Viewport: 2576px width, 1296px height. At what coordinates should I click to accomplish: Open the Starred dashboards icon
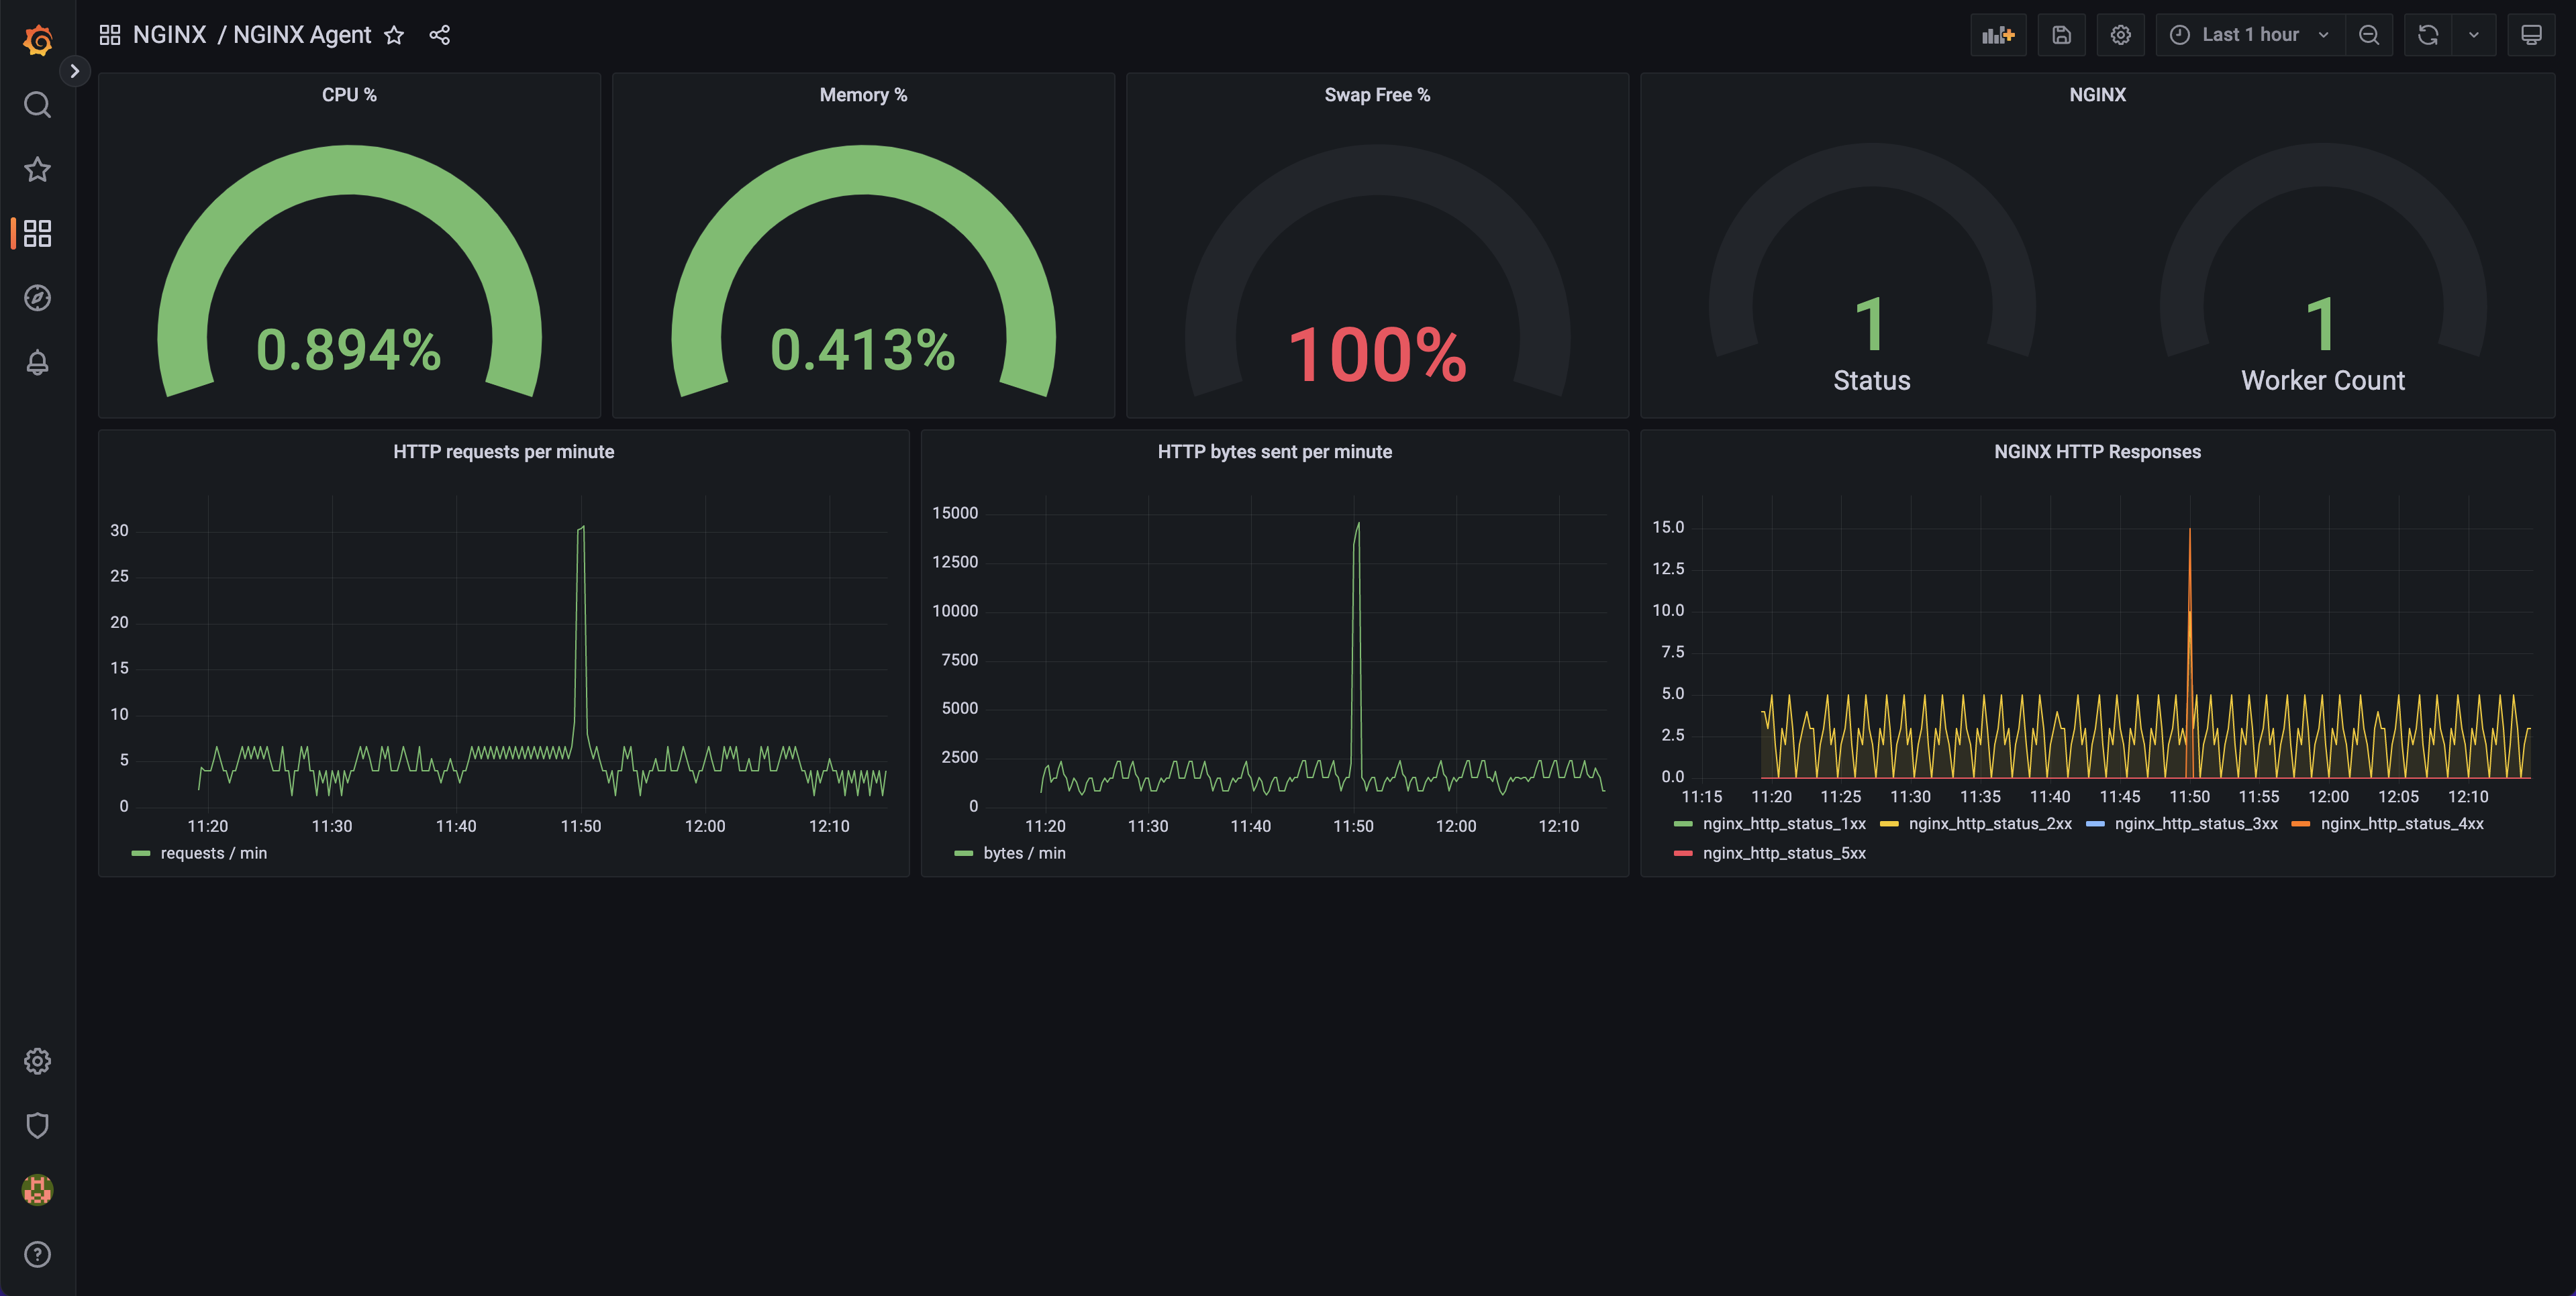37,169
